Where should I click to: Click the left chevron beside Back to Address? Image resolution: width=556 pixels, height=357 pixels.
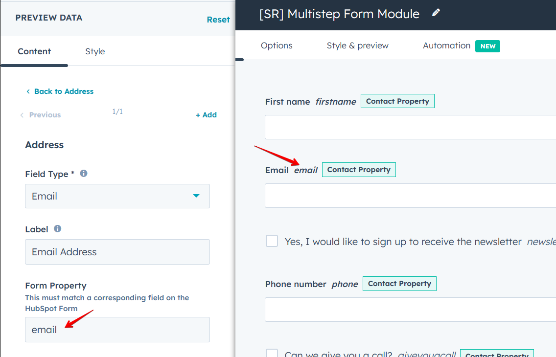tap(27, 91)
